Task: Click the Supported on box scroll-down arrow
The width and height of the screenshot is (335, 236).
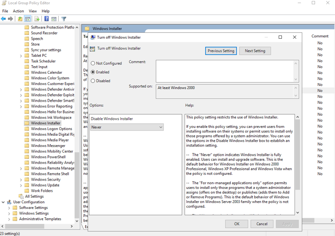Action: click(x=296, y=96)
